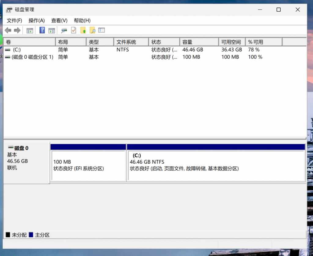The image size is (313, 256).
Task: Click the checklist settings toolbar icon
Action: tap(101, 30)
